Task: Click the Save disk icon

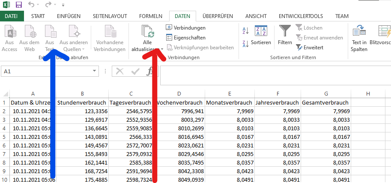Action: [x=18, y=4]
